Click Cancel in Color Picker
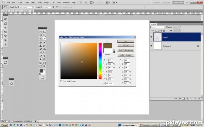 (126, 45)
